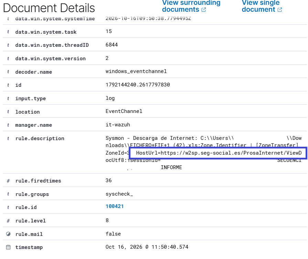Click the text type icon for rule.id
Image resolution: width=308 pixels, height=259 pixels.
pyautogui.click(x=8, y=207)
